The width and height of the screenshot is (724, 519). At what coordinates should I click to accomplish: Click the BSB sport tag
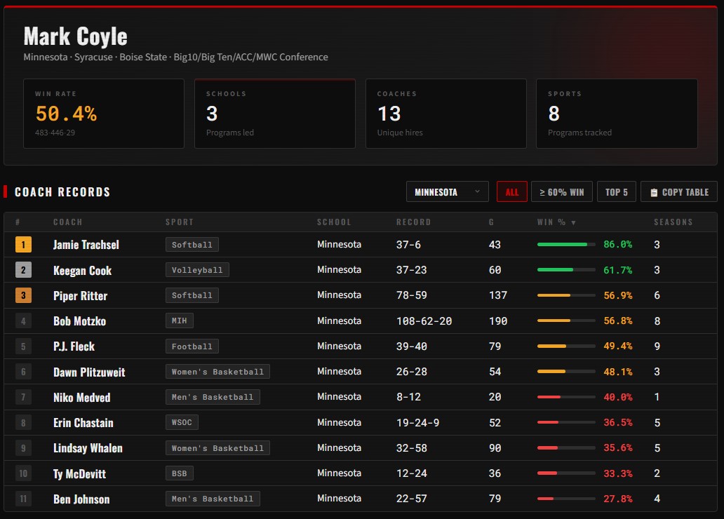pos(179,473)
